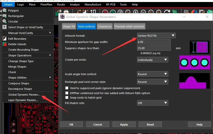Click the zoom out toolbar icon
Viewport: 213px width, 134px height.
coord(143,12)
